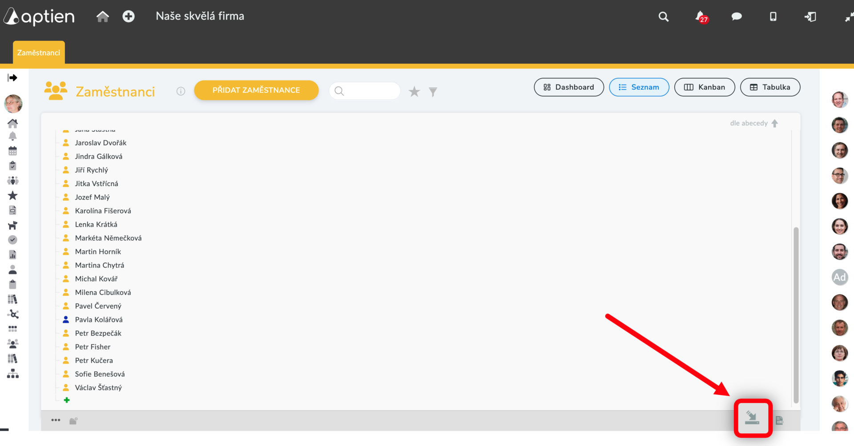Click the PŘIDAT ZAMĚSTNANCE button

click(256, 90)
